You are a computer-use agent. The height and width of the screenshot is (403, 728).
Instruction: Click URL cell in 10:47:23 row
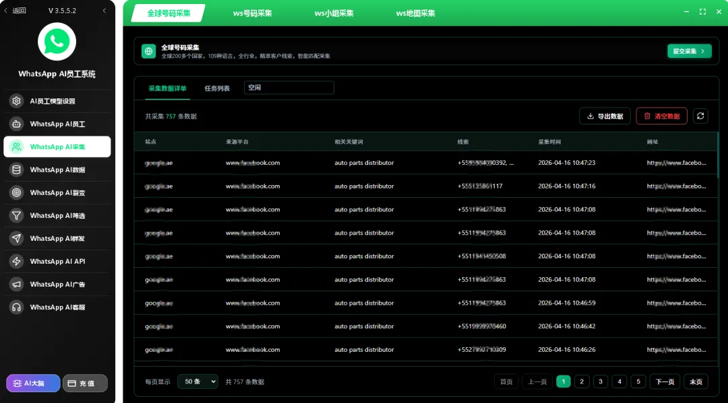coord(677,163)
